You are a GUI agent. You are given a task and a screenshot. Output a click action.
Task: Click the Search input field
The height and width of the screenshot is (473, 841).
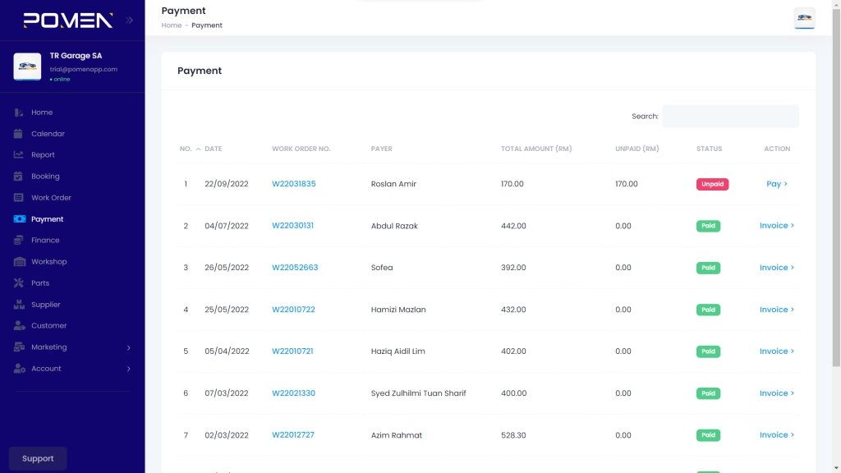click(730, 117)
